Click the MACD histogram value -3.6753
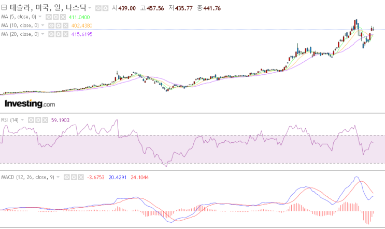 (96, 178)
